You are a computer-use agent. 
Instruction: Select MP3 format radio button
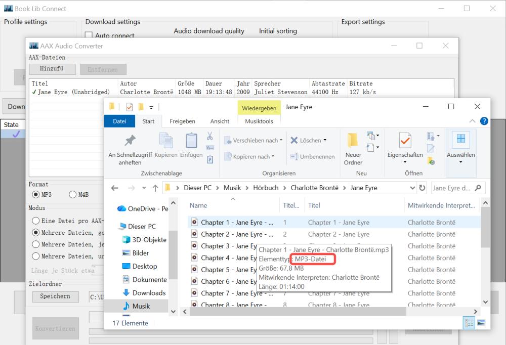point(36,195)
